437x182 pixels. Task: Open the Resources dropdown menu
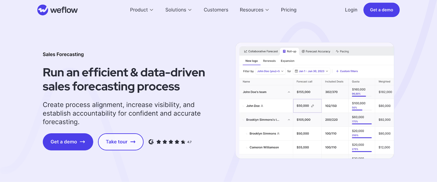tap(254, 10)
